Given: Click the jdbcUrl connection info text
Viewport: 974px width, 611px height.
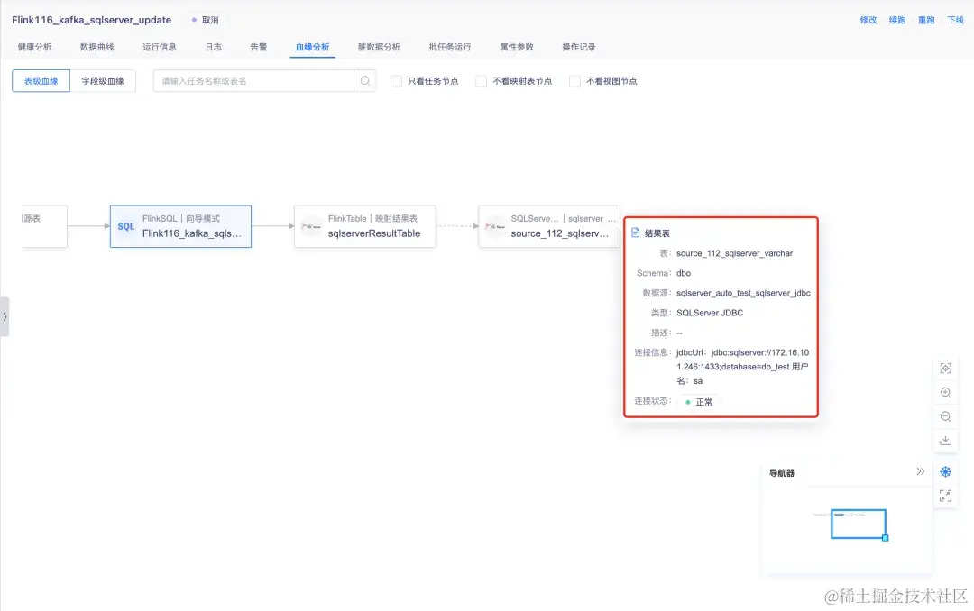Looking at the screenshot, I should pyautogui.click(x=743, y=367).
